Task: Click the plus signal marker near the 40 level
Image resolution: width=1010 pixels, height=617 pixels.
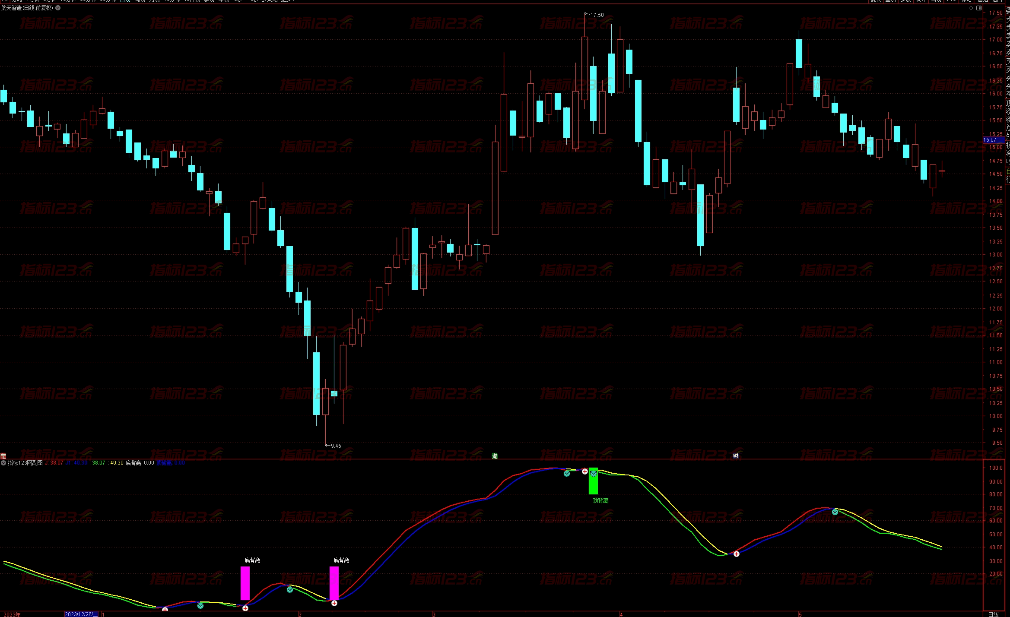Action: 737,554
